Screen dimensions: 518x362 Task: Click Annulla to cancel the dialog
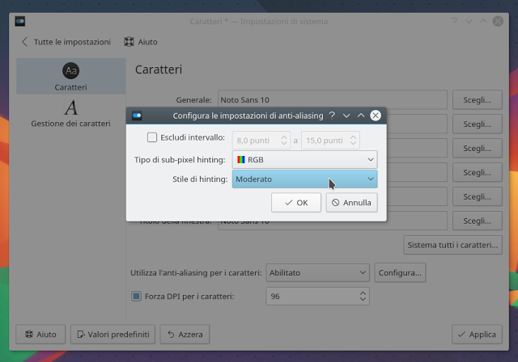(x=351, y=203)
